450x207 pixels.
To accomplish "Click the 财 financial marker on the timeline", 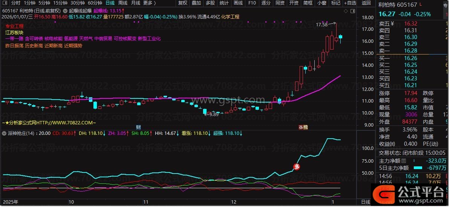I will [x=138, y=127].
